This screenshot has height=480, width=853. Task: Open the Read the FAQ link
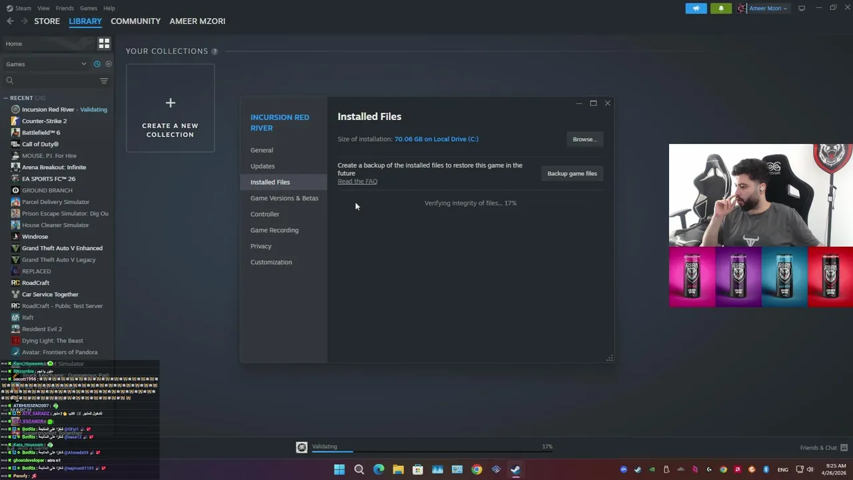[x=357, y=181]
